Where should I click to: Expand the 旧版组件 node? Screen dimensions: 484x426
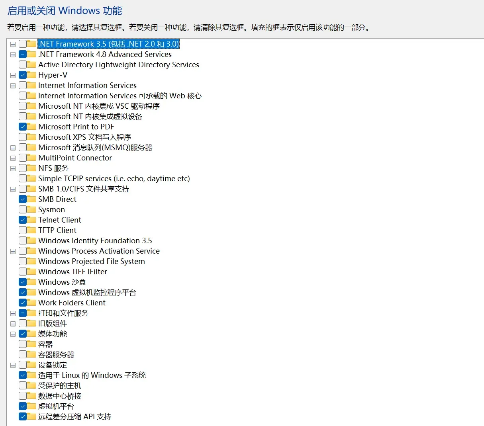tap(13, 324)
